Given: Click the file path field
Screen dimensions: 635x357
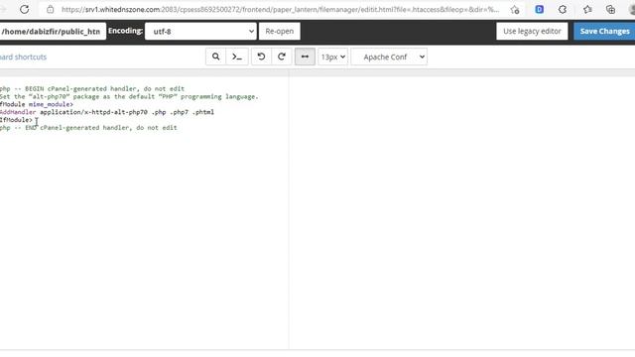Looking at the screenshot, I should tap(53, 31).
